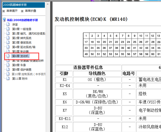Open 第5章 制动器
This screenshot has height=132, width=161.
pos(20,51)
